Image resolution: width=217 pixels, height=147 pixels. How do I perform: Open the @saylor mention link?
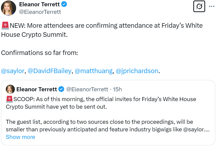pos(13,71)
